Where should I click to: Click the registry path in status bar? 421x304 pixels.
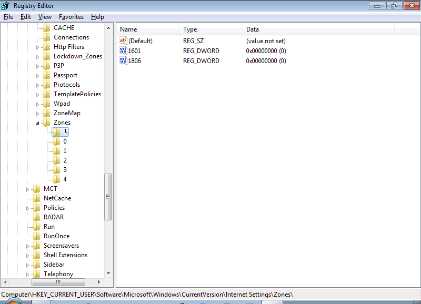[147, 295]
